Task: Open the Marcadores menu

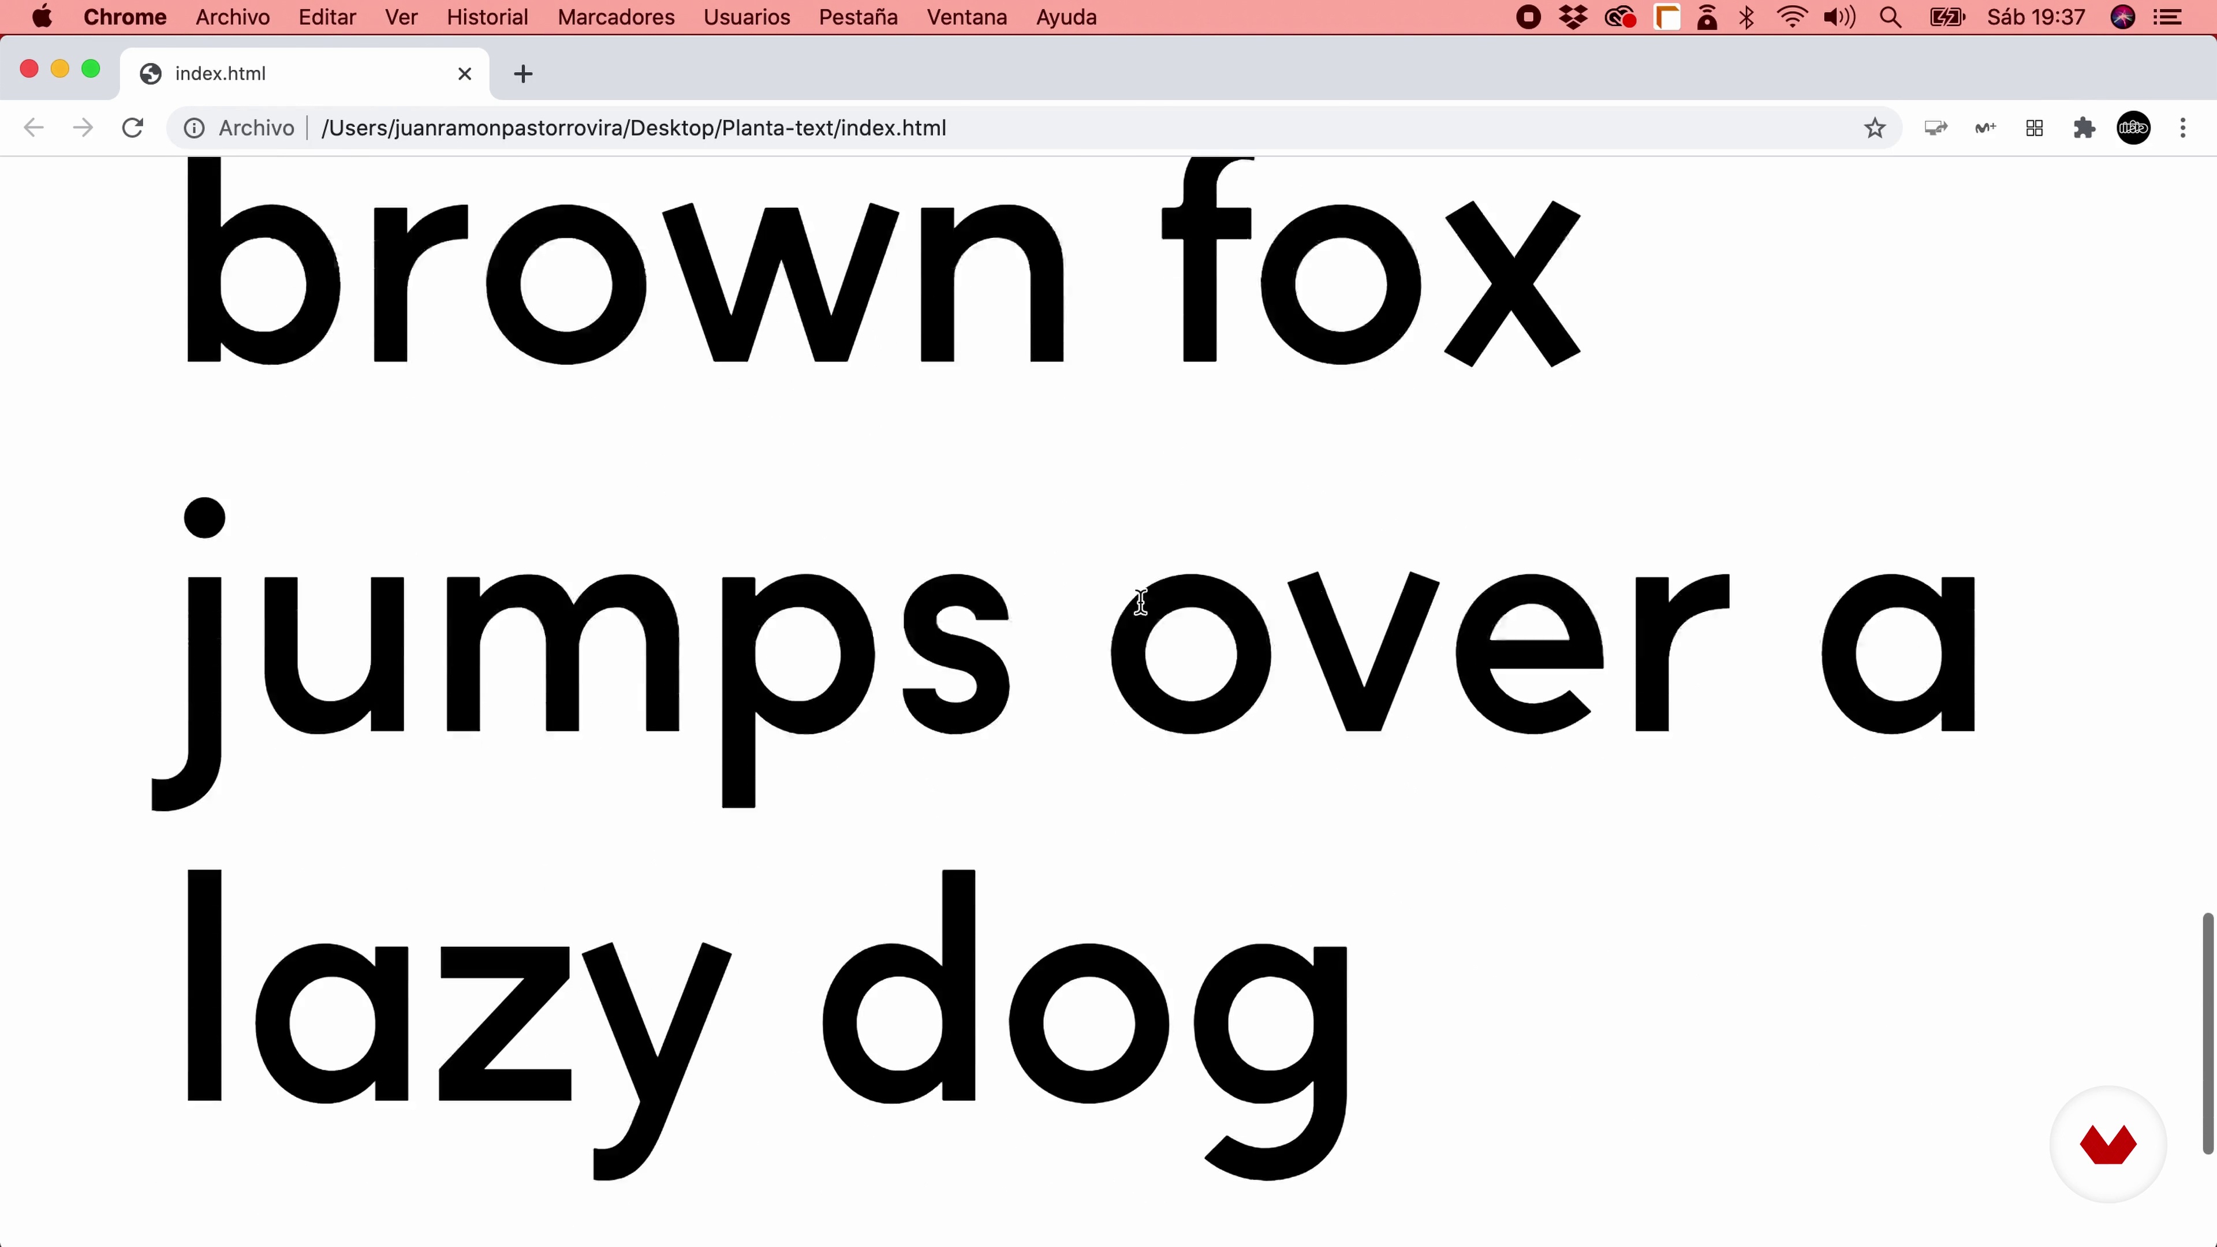Action: coord(616,17)
